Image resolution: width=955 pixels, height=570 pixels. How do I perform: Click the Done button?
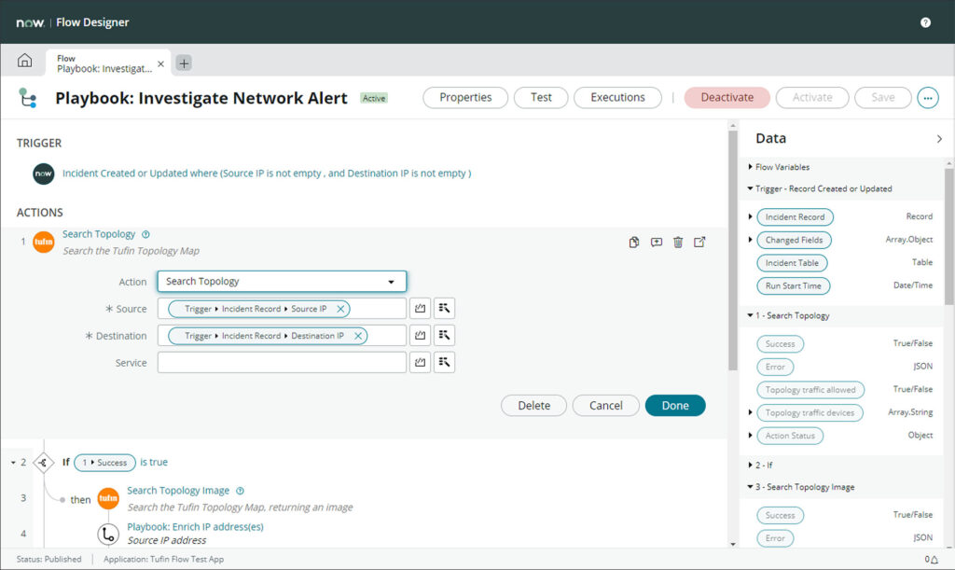[x=674, y=406]
